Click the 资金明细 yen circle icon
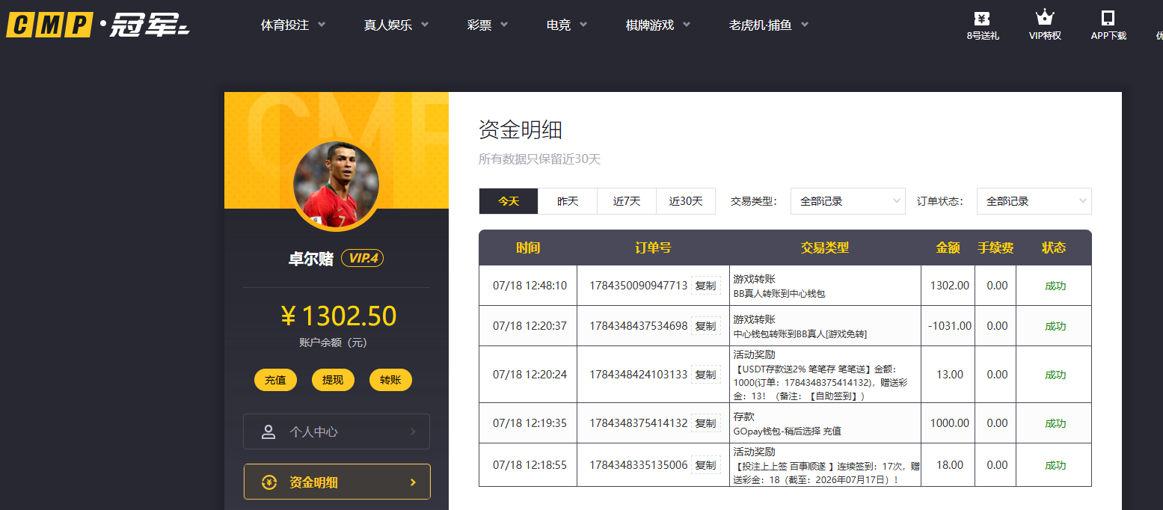 click(269, 482)
